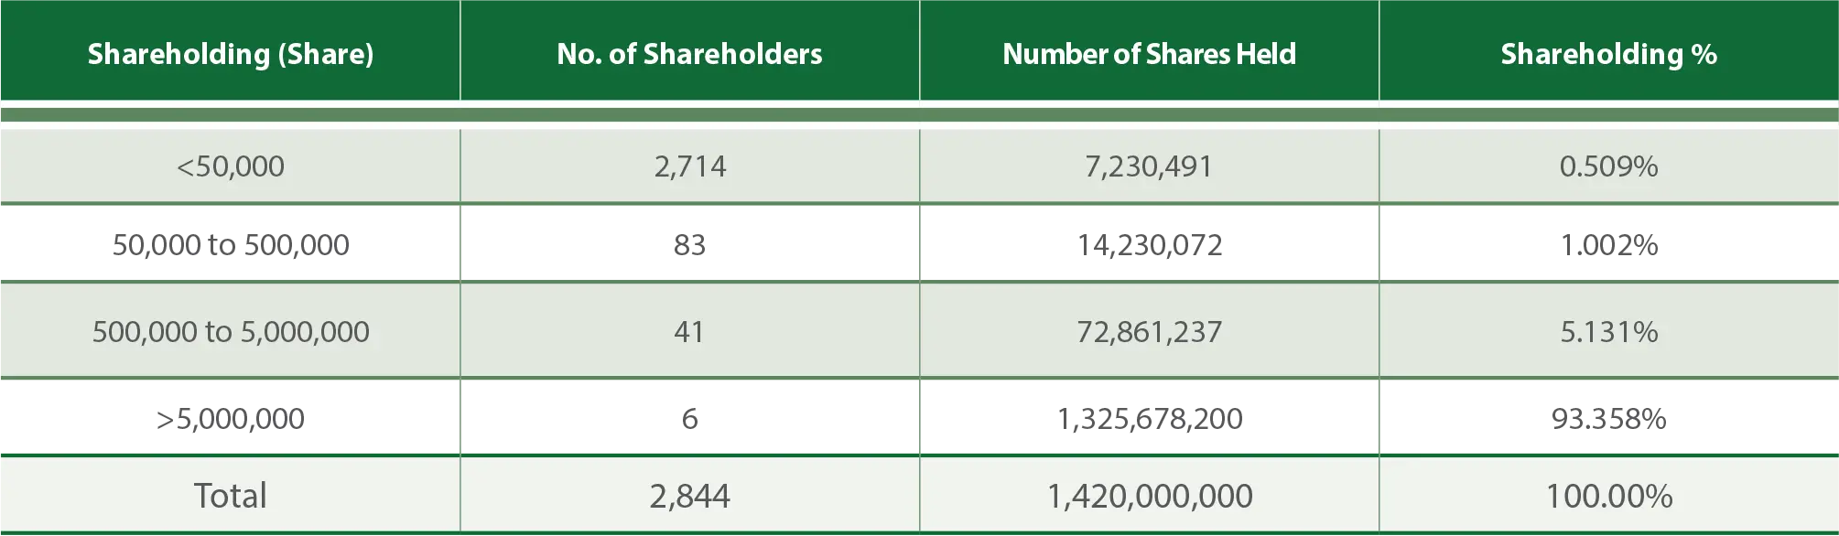The height and width of the screenshot is (536, 1839).
Task: Click the blacked-out cell directly below 2,714
Action: [x=689, y=245]
